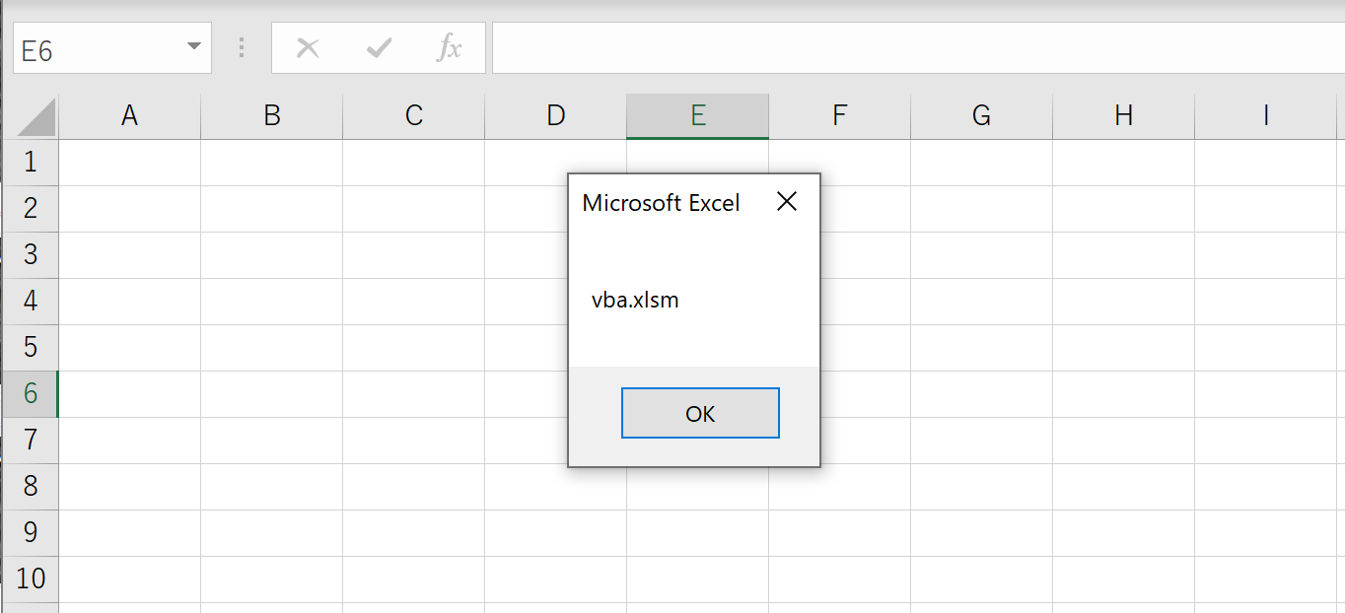Select row 3 header
The height and width of the screenshot is (613, 1345).
coord(31,255)
